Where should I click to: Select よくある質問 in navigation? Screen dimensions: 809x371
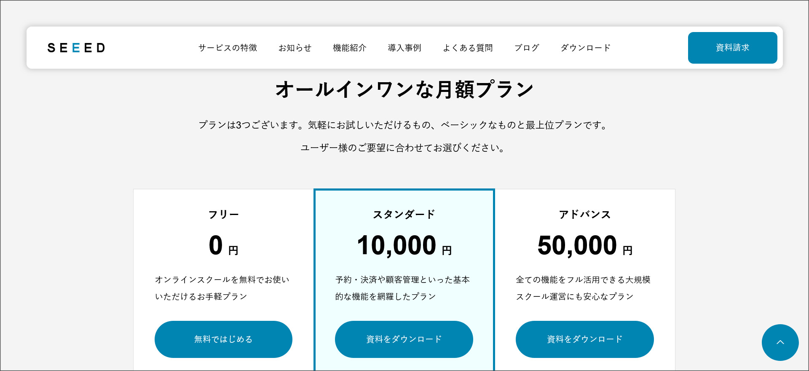tap(468, 48)
